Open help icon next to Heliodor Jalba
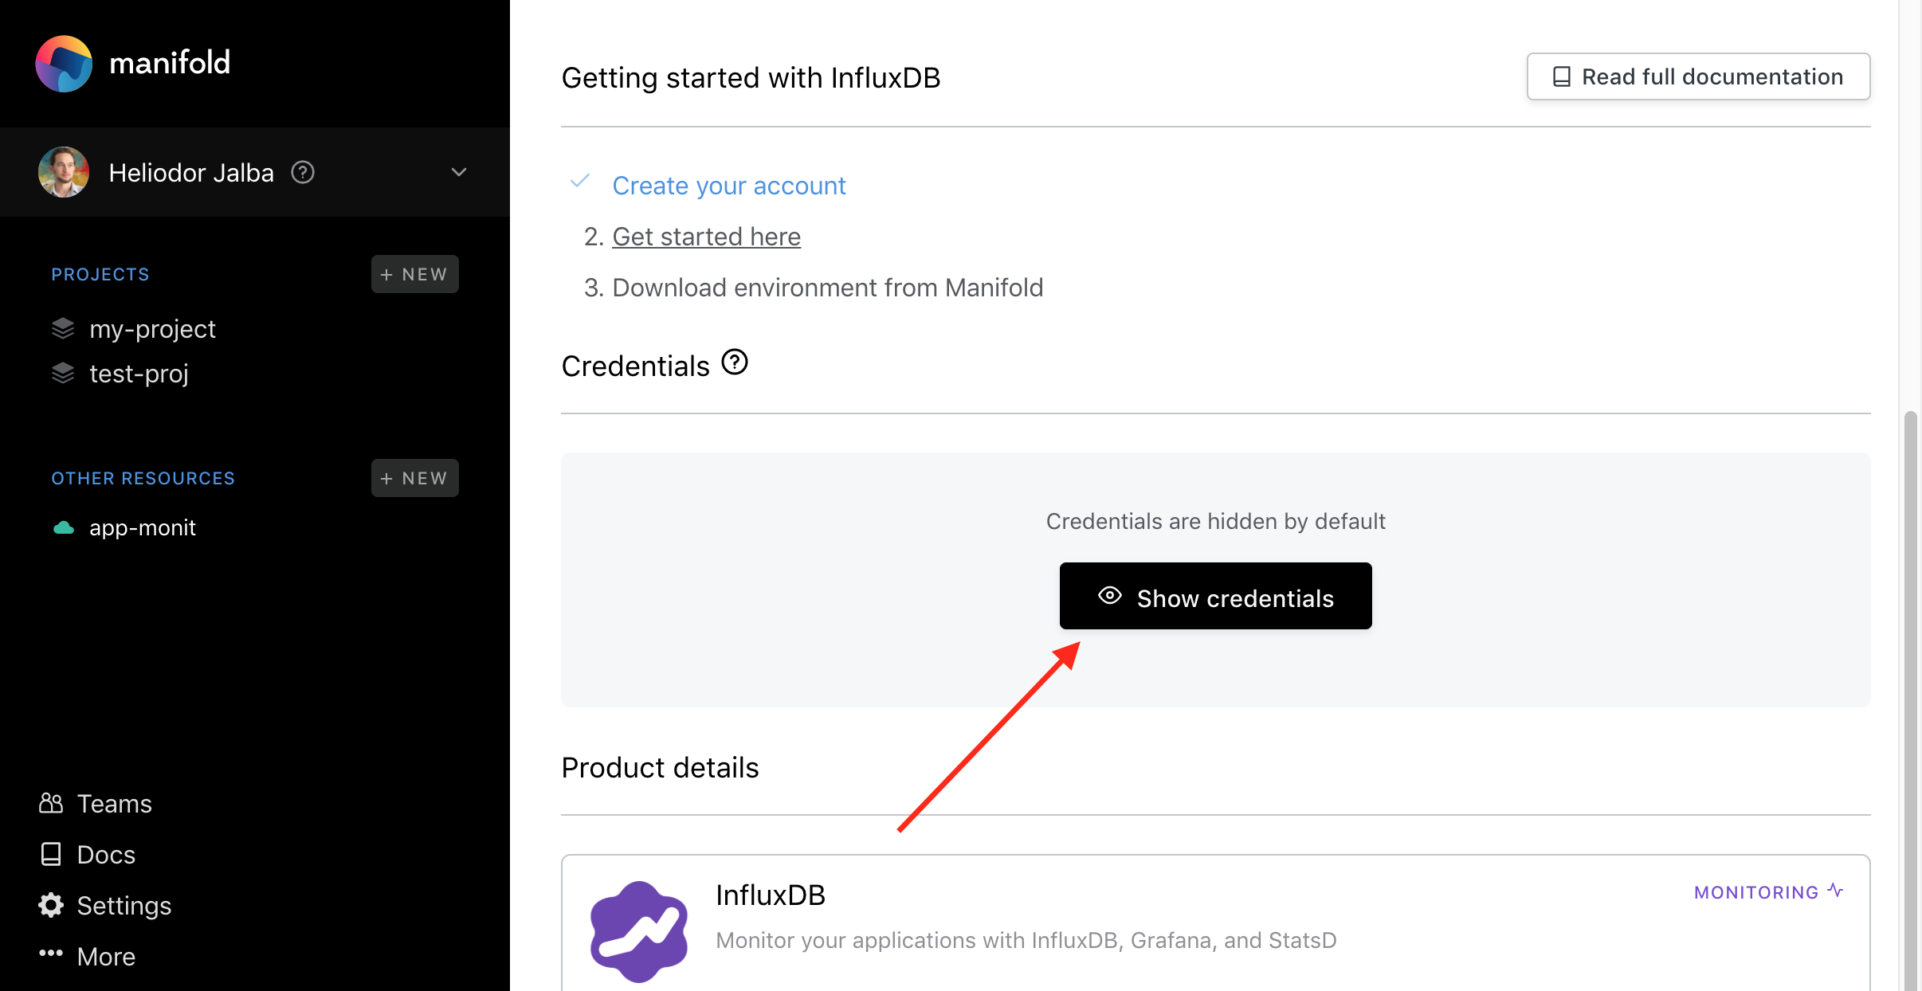Image resolution: width=1922 pixels, height=991 pixels. [303, 172]
